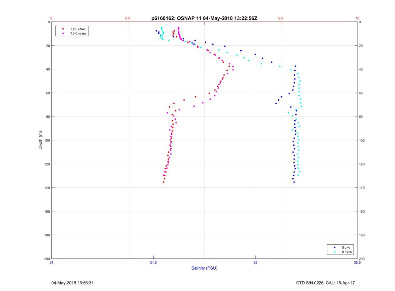
Task: Click depth tick '200' on the left axis
Action: [x=47, y=259]
